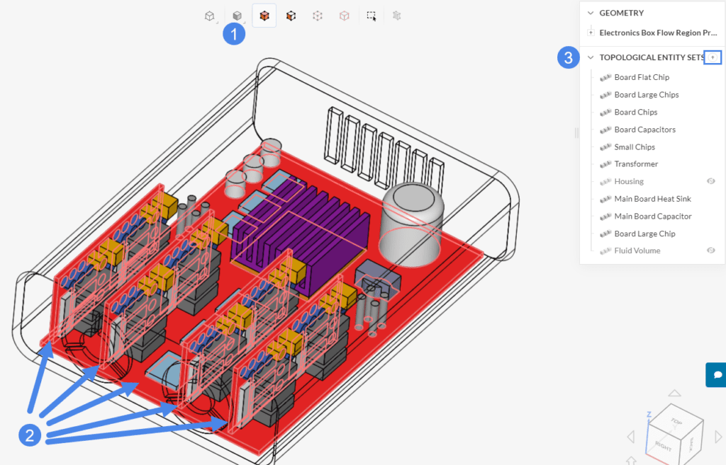Select the Transformer entity set
Viewport: 726px width, 465px height.
[636, 164]
